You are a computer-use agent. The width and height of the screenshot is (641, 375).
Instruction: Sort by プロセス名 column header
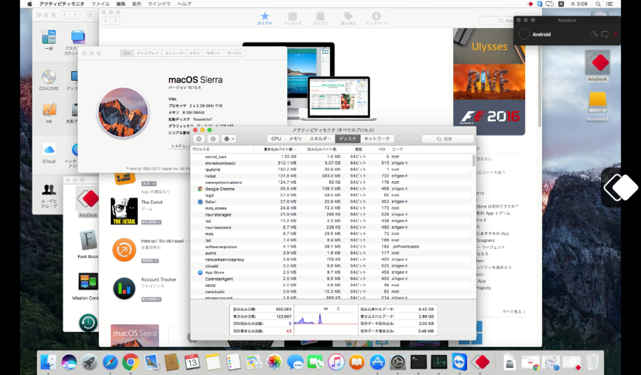pos(222,149)
